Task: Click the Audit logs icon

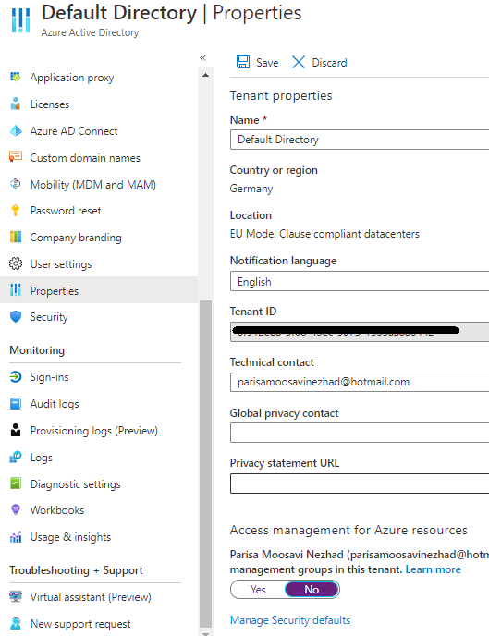Action: 16,404
